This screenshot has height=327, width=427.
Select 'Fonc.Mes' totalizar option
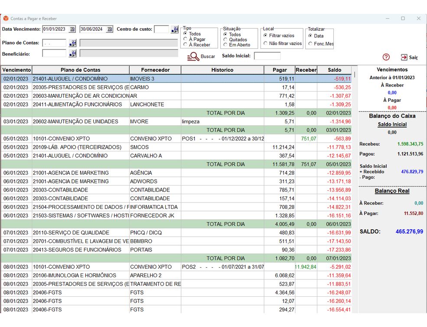click(x=310, y=43)
